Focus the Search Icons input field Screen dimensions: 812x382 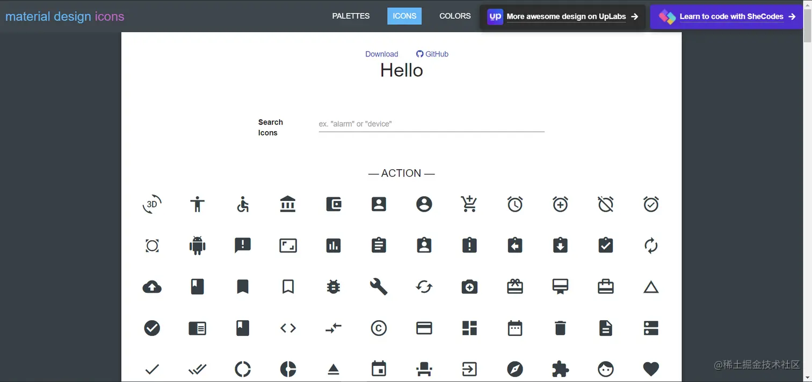point(431,124)
